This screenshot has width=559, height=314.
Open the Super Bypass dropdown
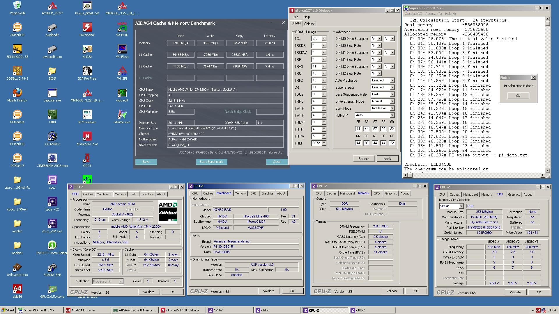392,88
